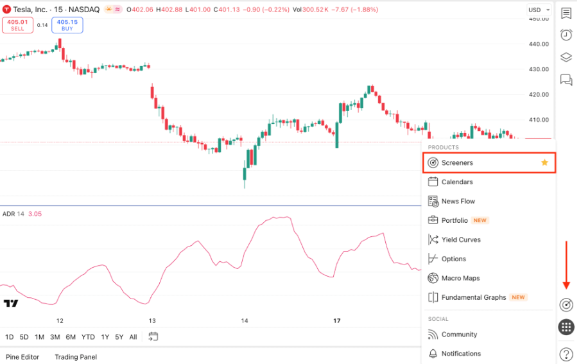Screen dimensions: 581x364
Task: Open the Chats speech bubble icon
Action: tap(566, 80)
